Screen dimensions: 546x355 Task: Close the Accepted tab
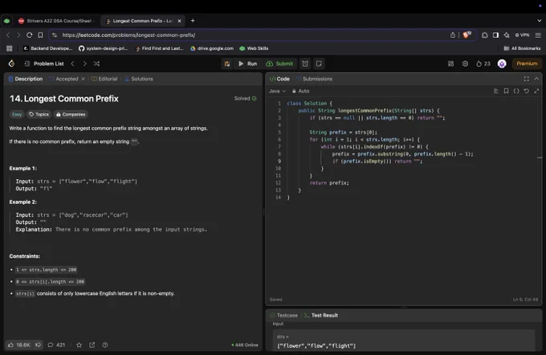[x=83, y=79]
